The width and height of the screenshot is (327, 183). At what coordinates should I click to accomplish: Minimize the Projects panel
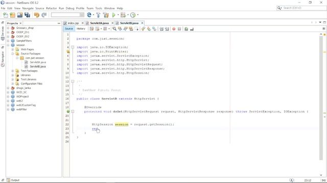tap(59, 23)
